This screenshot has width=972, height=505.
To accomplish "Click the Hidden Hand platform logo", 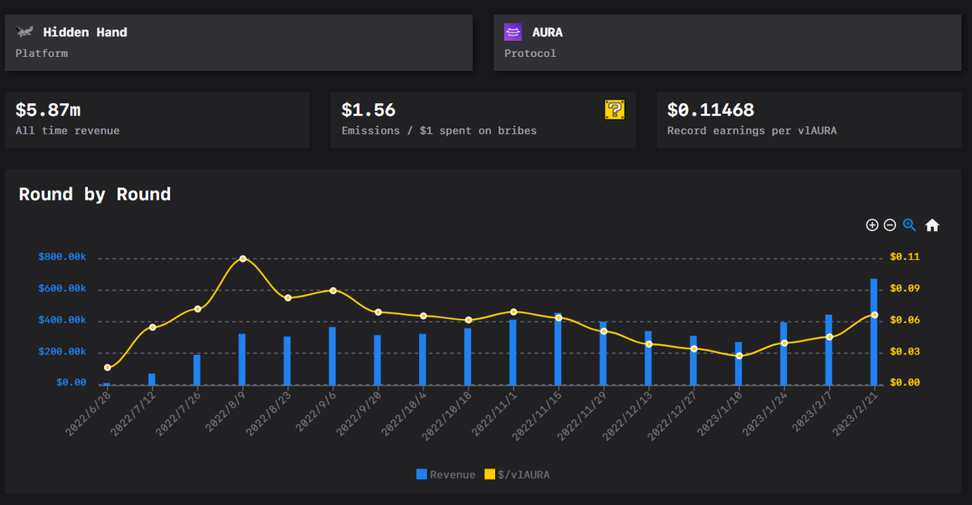I will click(25, 32).
